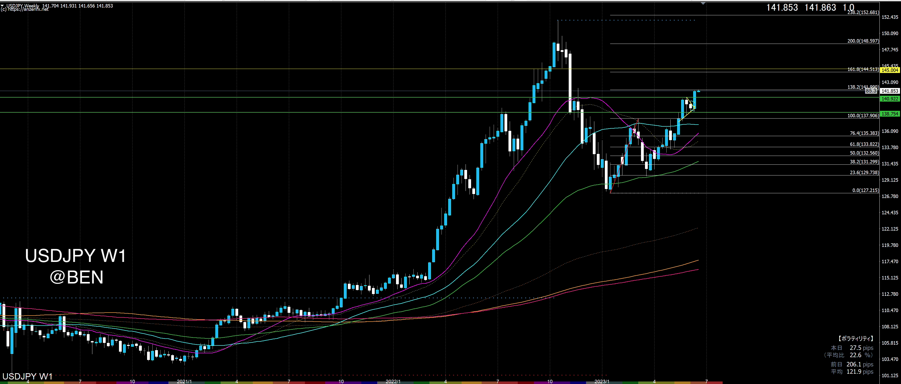Click the 2021/1 date on time axis

[x=184, y=381]
